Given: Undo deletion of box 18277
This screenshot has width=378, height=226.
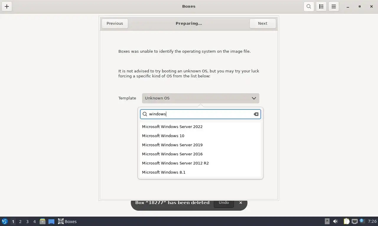Looking at the screenshot, I should point(224,203).
